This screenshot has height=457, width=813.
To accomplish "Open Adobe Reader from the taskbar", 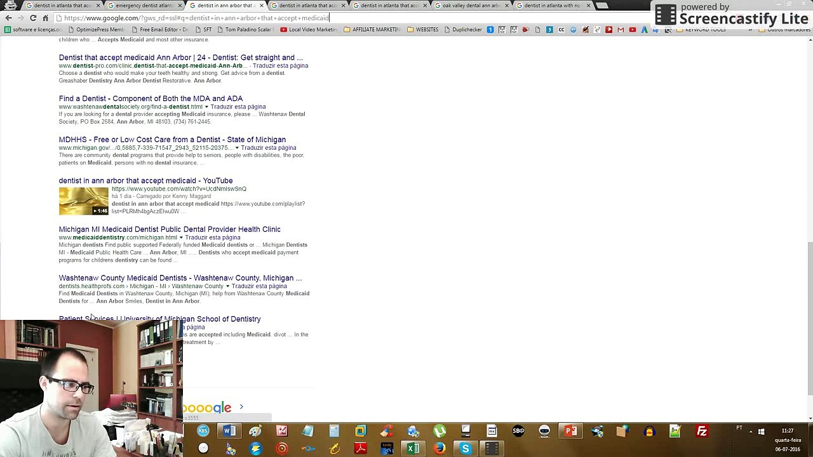I will click(x=360, y=449).
